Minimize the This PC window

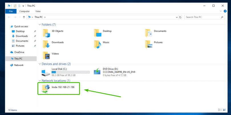(x=204, y=6)
